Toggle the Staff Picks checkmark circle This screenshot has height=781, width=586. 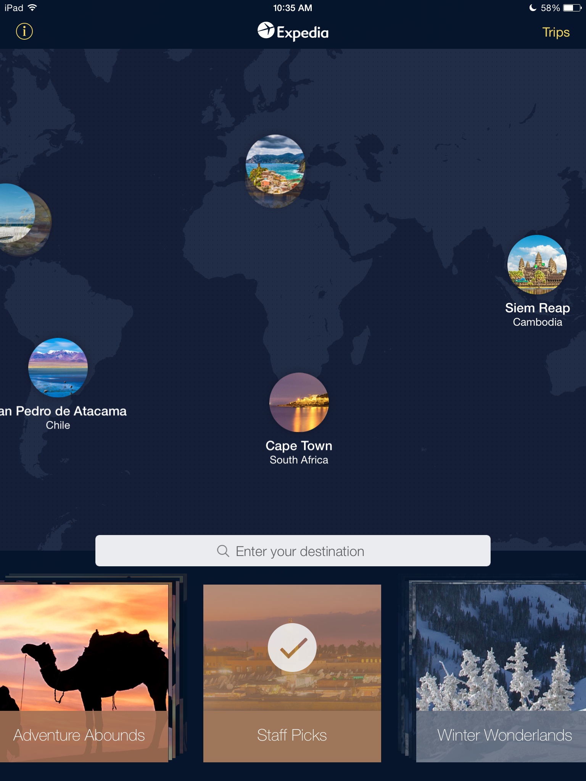coord(292,648)
